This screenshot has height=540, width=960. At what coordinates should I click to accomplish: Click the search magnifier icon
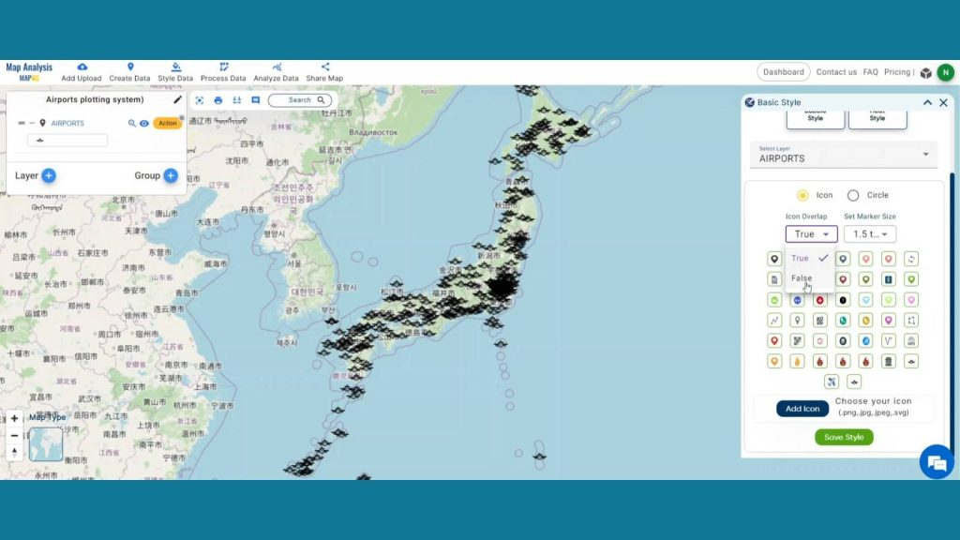coord(321,99)
